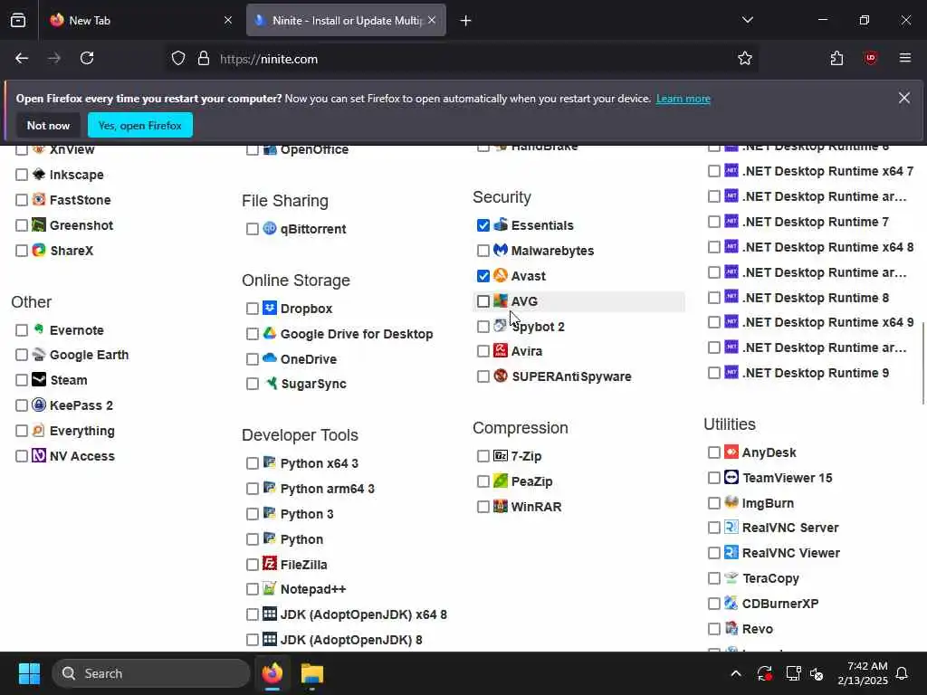Click the ShareX icon
Viewport: 927px width, 695px height.
pyautogui.click(x=39, y=250)
